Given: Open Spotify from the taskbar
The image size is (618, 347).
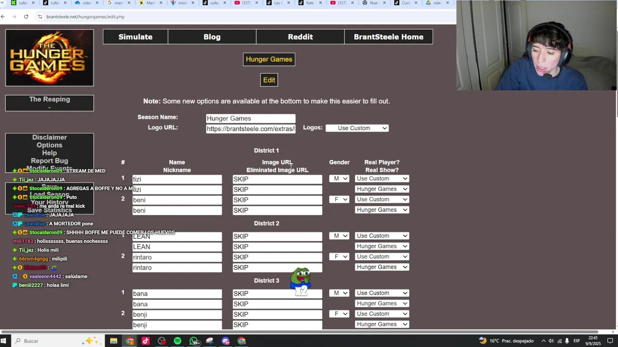Looking at the screenshot, I should coord(177,341).
